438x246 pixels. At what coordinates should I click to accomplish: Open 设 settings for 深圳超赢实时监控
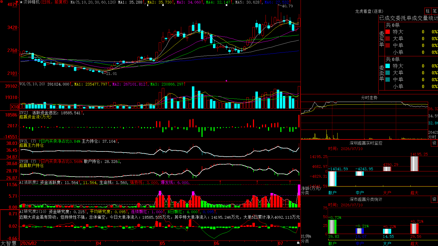coord(434,143)
